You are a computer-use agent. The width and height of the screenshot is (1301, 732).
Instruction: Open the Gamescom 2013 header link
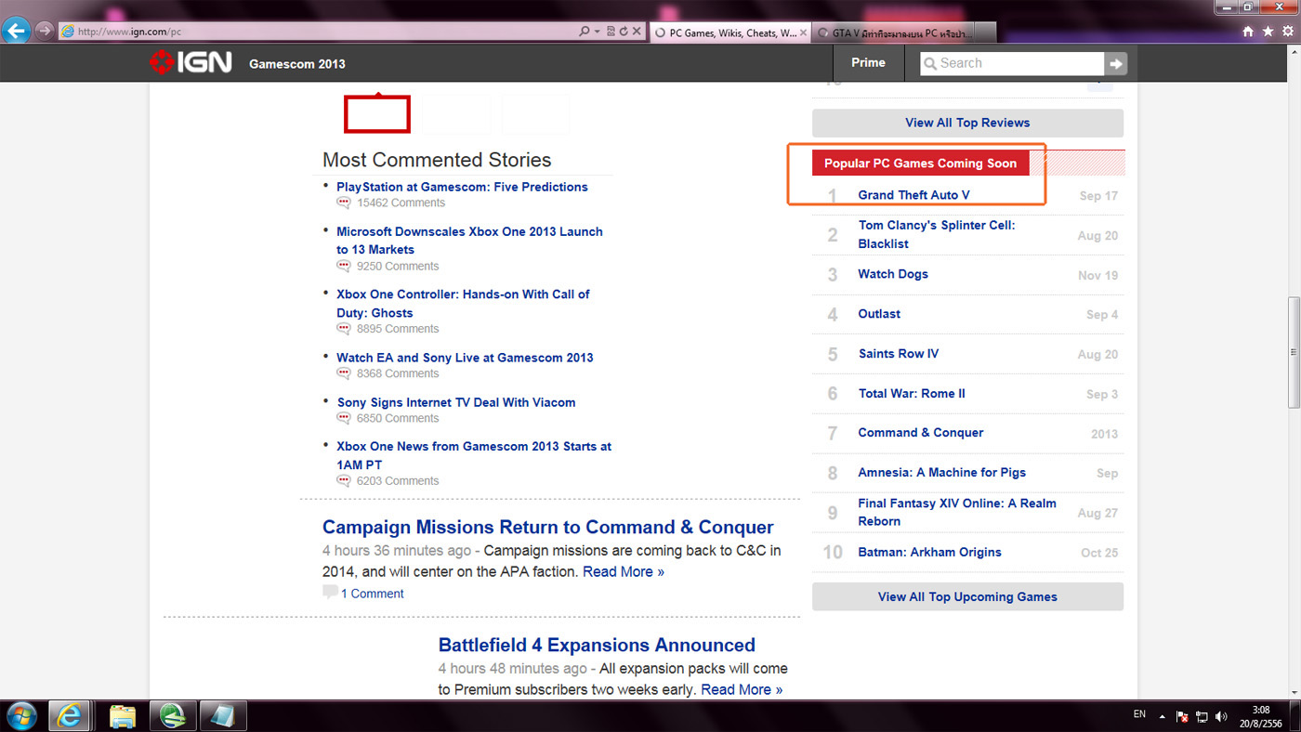point(297,64)
